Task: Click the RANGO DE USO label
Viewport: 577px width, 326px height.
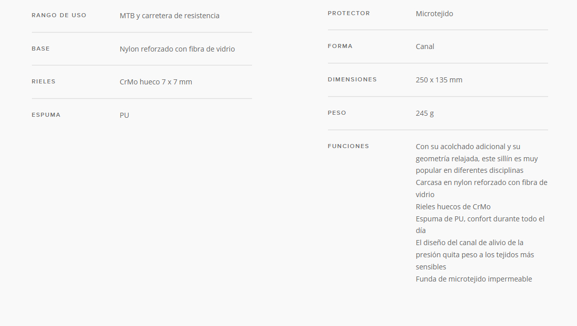Action: [x=59, y=16]
